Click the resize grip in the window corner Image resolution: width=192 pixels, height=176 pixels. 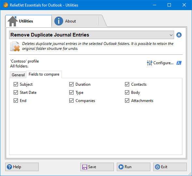tap(190, 174)
